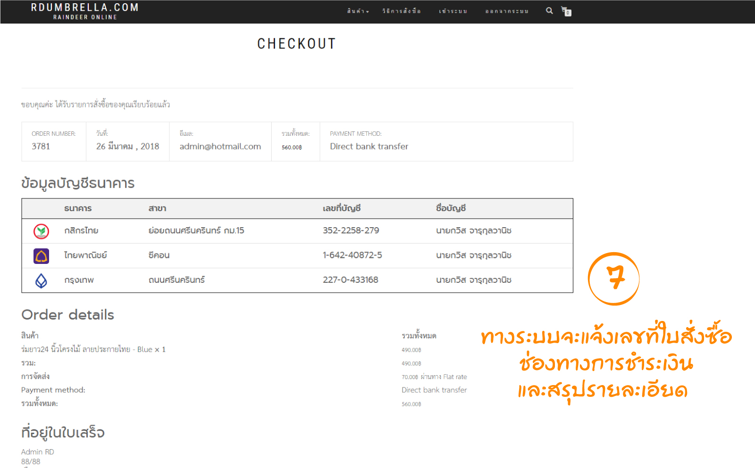Click the ออกจากระบบ logout menu item
Viewport: 755px width, 468px height.
[x=507, y=11]
